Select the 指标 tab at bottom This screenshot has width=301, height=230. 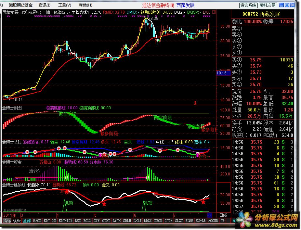(x=7, y=221)
